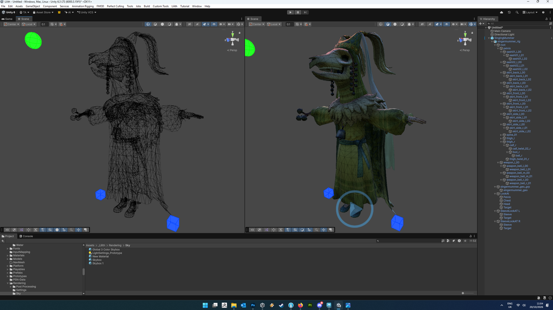This screenshot has width=553, height=310.
Task: Open the FMOD menu
Action: [x=100, y=6]
